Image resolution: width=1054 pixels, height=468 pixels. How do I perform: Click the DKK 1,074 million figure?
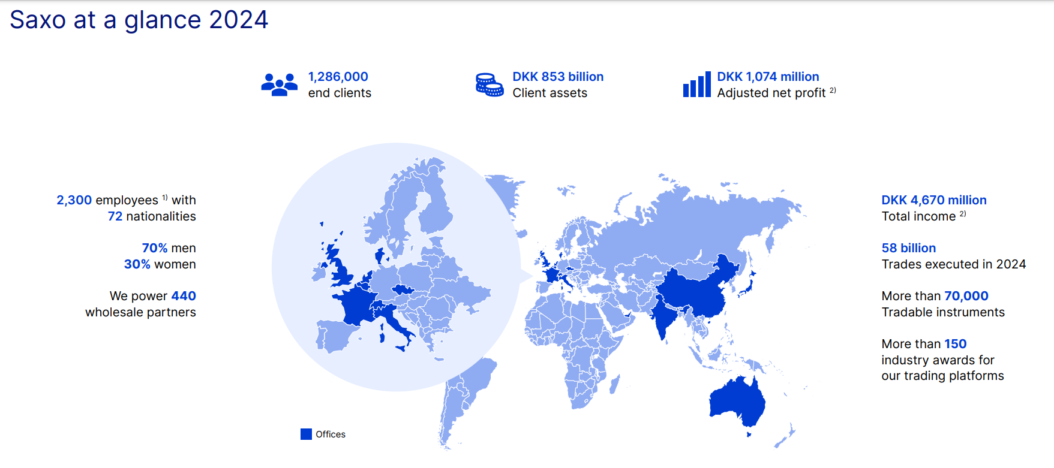click(767, 77)
